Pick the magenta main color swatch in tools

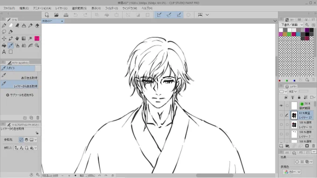(37, 39)
